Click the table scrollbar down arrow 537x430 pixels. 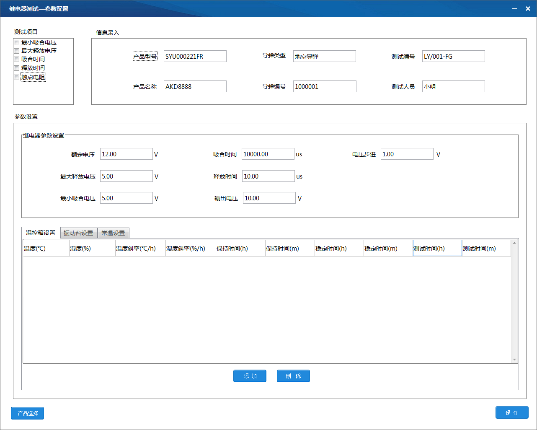pos(514,359)
